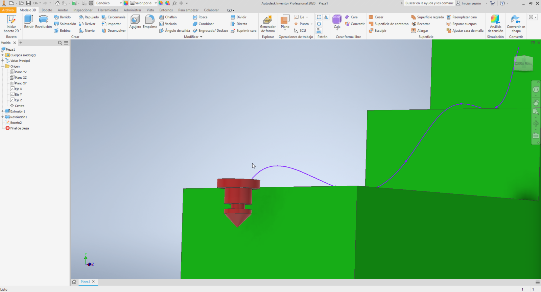The height and width of the screenshot is (292, 541).
Task: Launch Análisis de tensión simulation
Action: [x=495, y=23]
